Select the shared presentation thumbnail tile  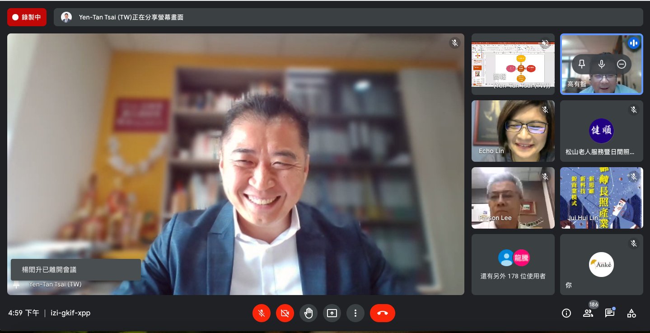(x=513, y=64)
